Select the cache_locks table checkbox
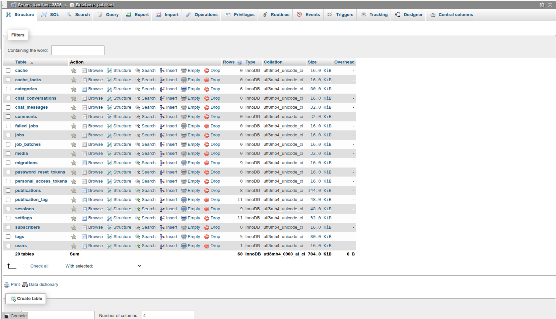This screenshot has height=319, width=556. pyautogui.click(x=8, y=80)
